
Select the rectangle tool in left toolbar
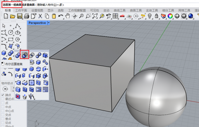click(x=11, y=39)
